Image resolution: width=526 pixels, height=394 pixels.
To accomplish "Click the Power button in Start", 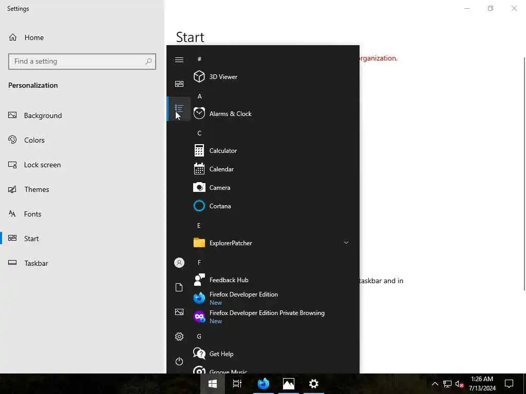I will [x=179, y=361].
